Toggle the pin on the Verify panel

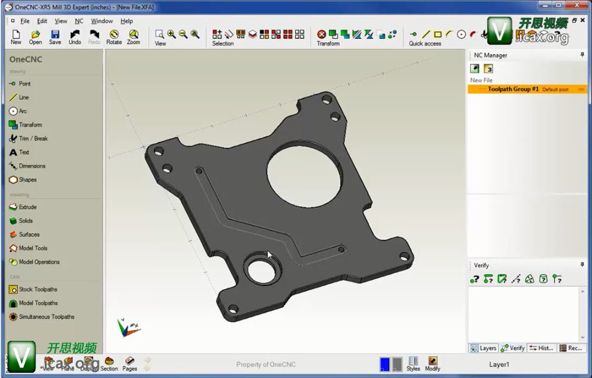[x=582, y=265]
